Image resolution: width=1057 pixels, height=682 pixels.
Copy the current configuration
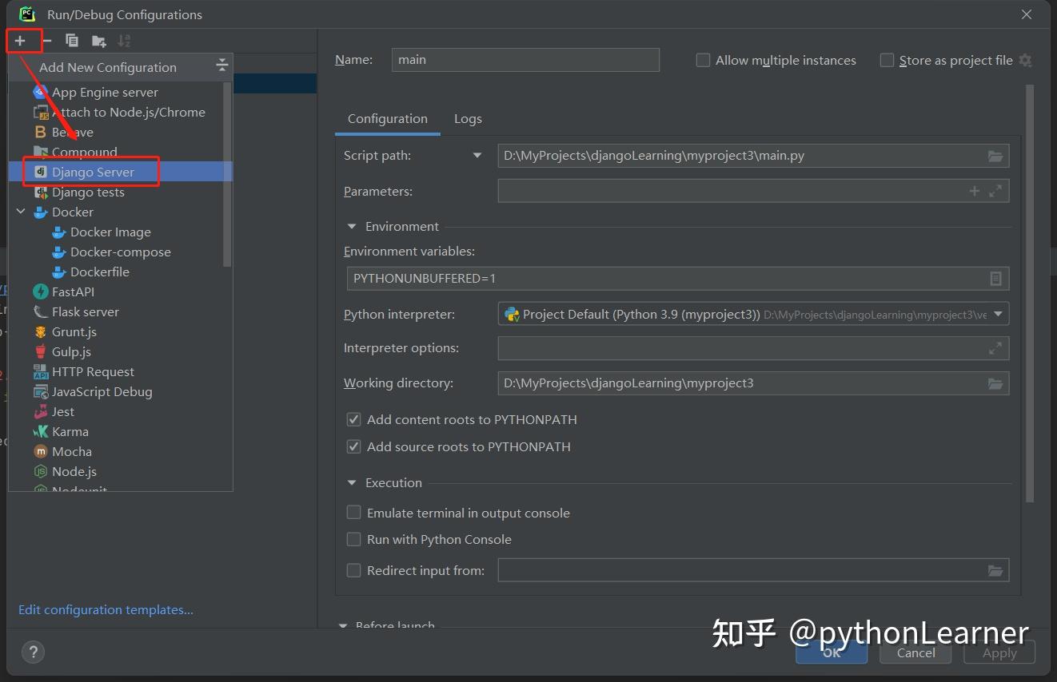[71, 40]
